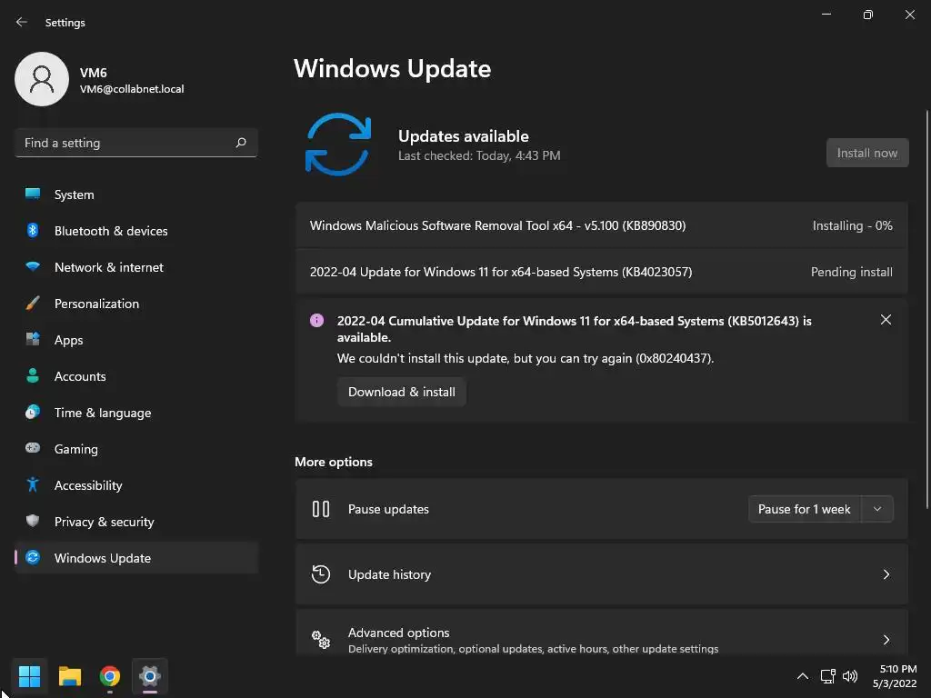Click the Malicious Software Removal Tool update row
Screen dimensions: 931x698
click(602, 225)
